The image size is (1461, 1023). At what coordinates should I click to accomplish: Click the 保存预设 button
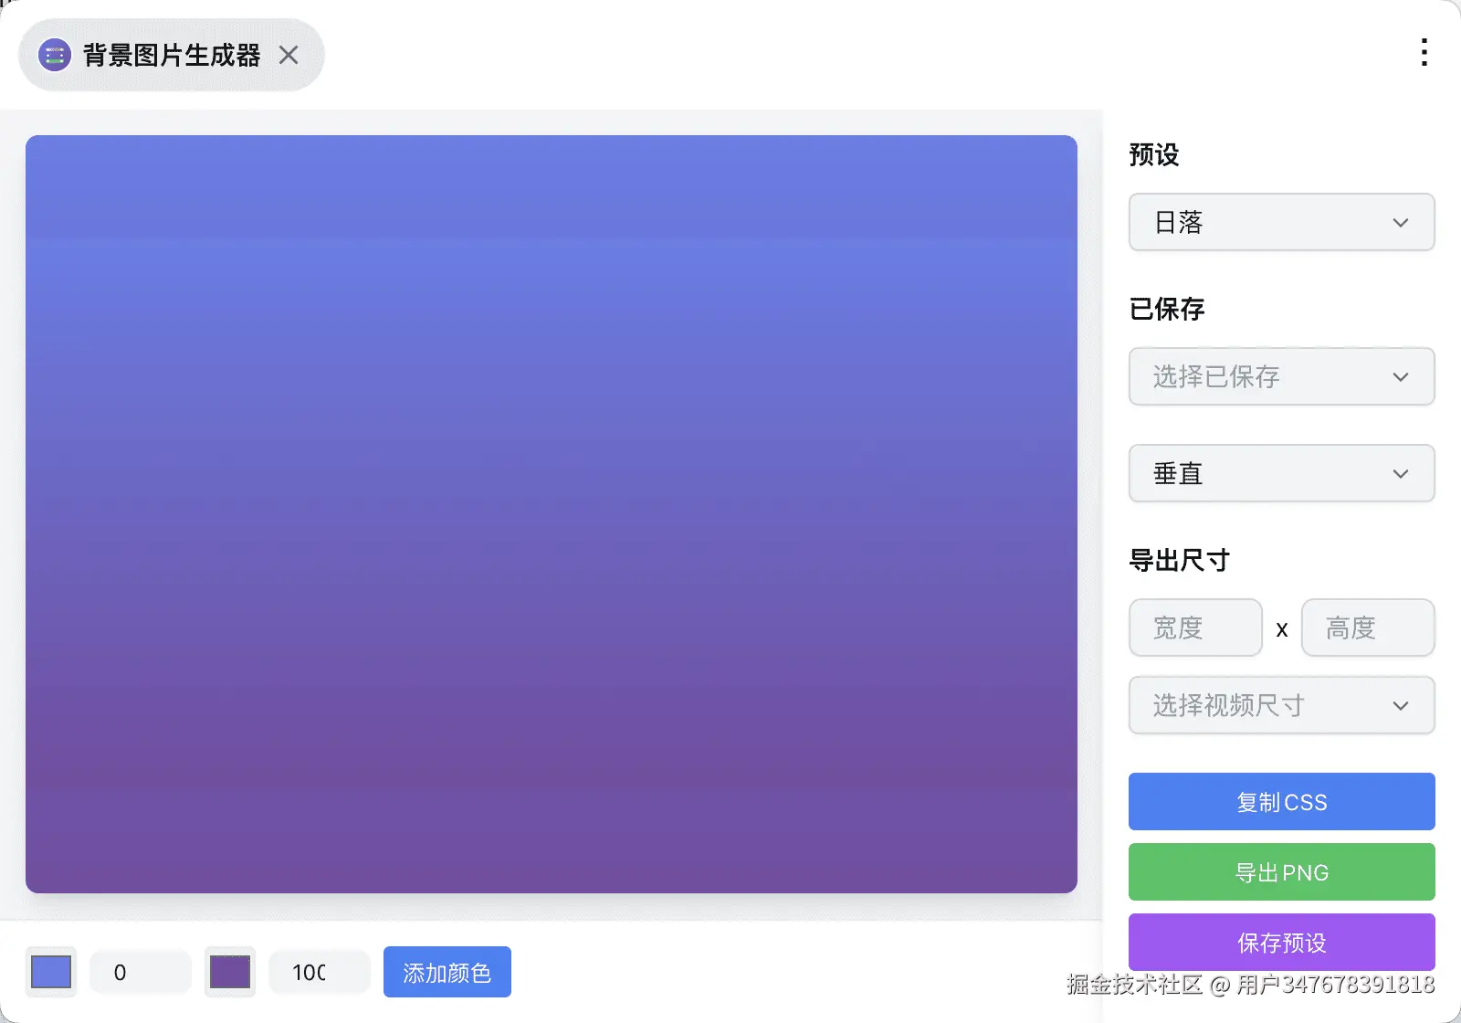click(x=1281, y=943)
